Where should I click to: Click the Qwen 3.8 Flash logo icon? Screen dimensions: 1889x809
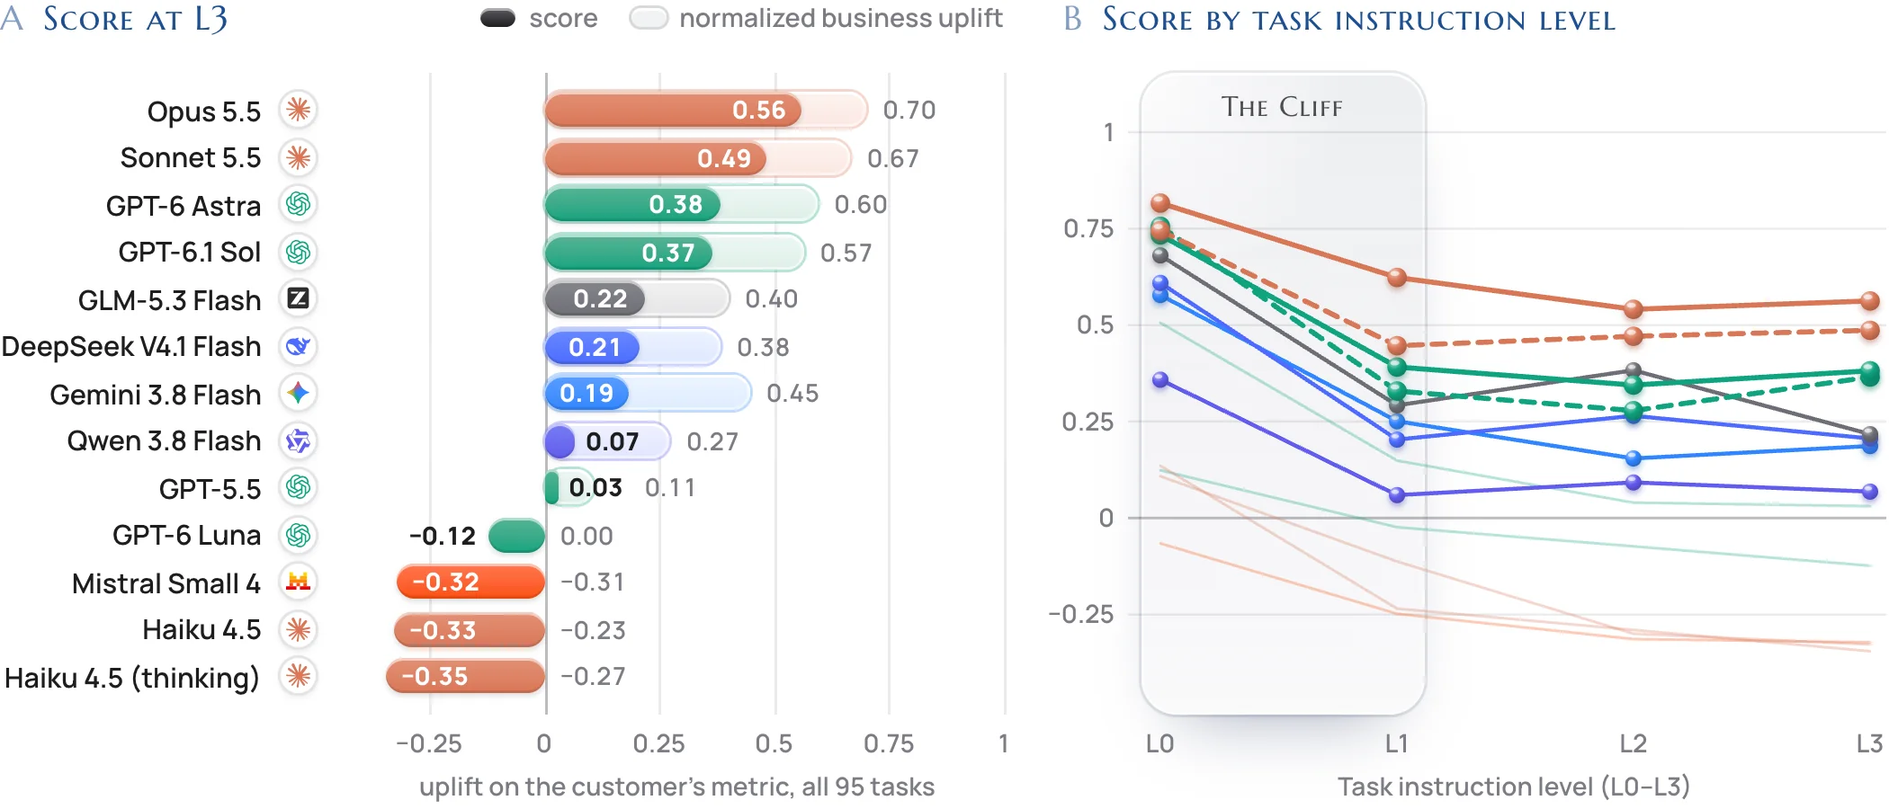pos(298,441)
